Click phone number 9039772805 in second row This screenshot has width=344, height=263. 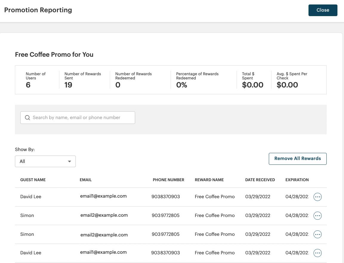tap(166, 215)
